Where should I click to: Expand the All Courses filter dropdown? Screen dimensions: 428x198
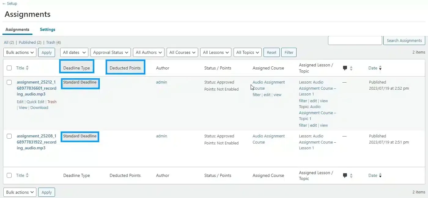[182, 52]
